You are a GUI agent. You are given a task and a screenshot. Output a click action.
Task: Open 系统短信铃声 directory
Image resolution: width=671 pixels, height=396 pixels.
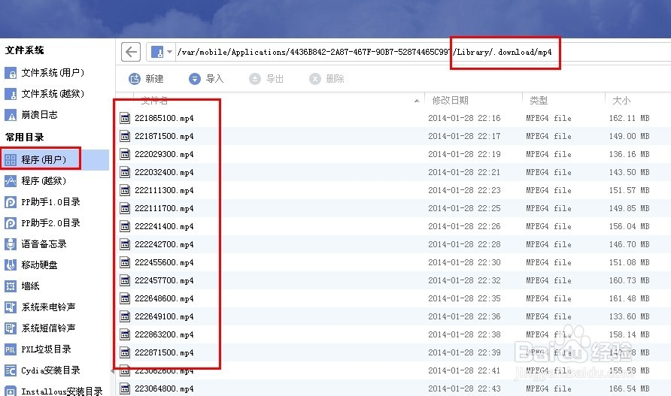[40, 328]
